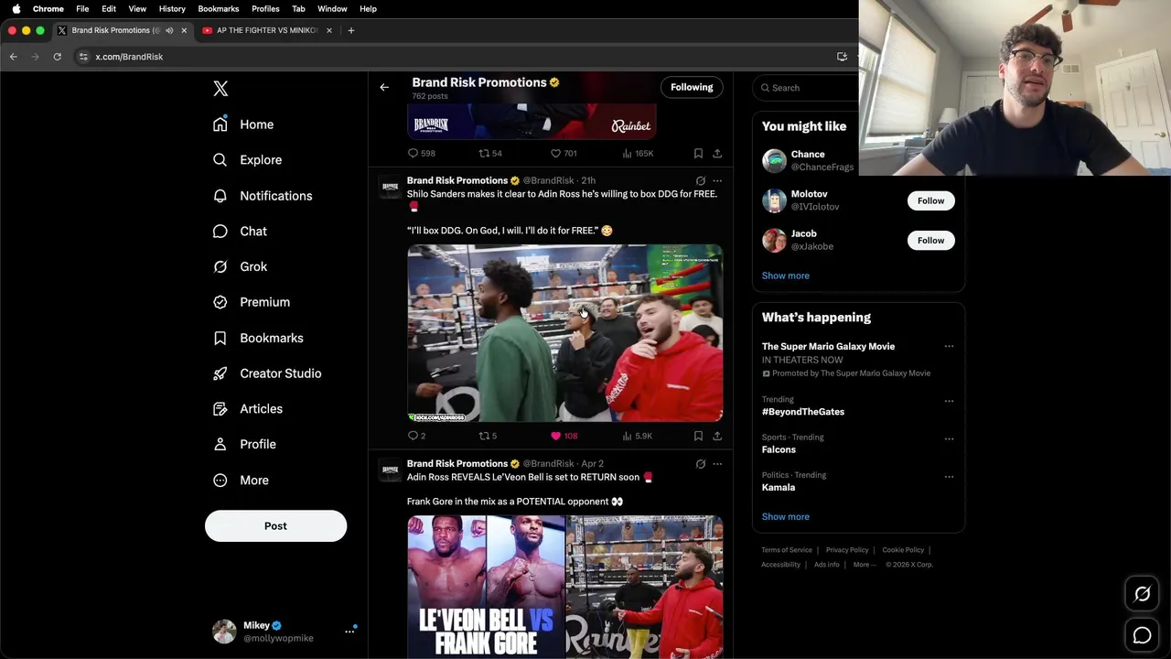Image resolution: width=1171 pixels, height=659 pixels.
Task: Open the Bookmarks menu in menu bar
Action: pyautogui.click(x=218, y=9)
